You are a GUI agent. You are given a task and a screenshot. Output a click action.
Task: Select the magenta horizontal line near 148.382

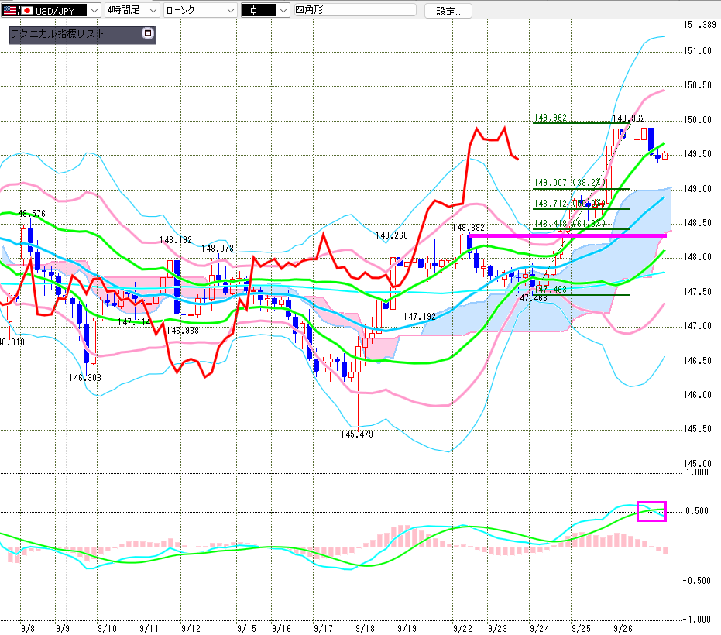pyautogui.click(x=565, y=235)
